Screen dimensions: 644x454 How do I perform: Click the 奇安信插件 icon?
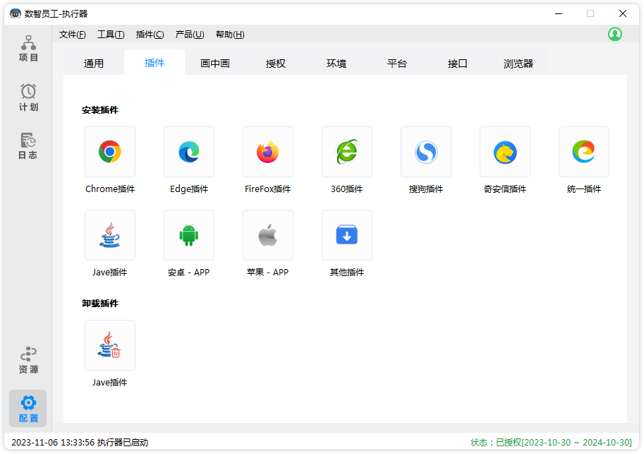(505, 152)
